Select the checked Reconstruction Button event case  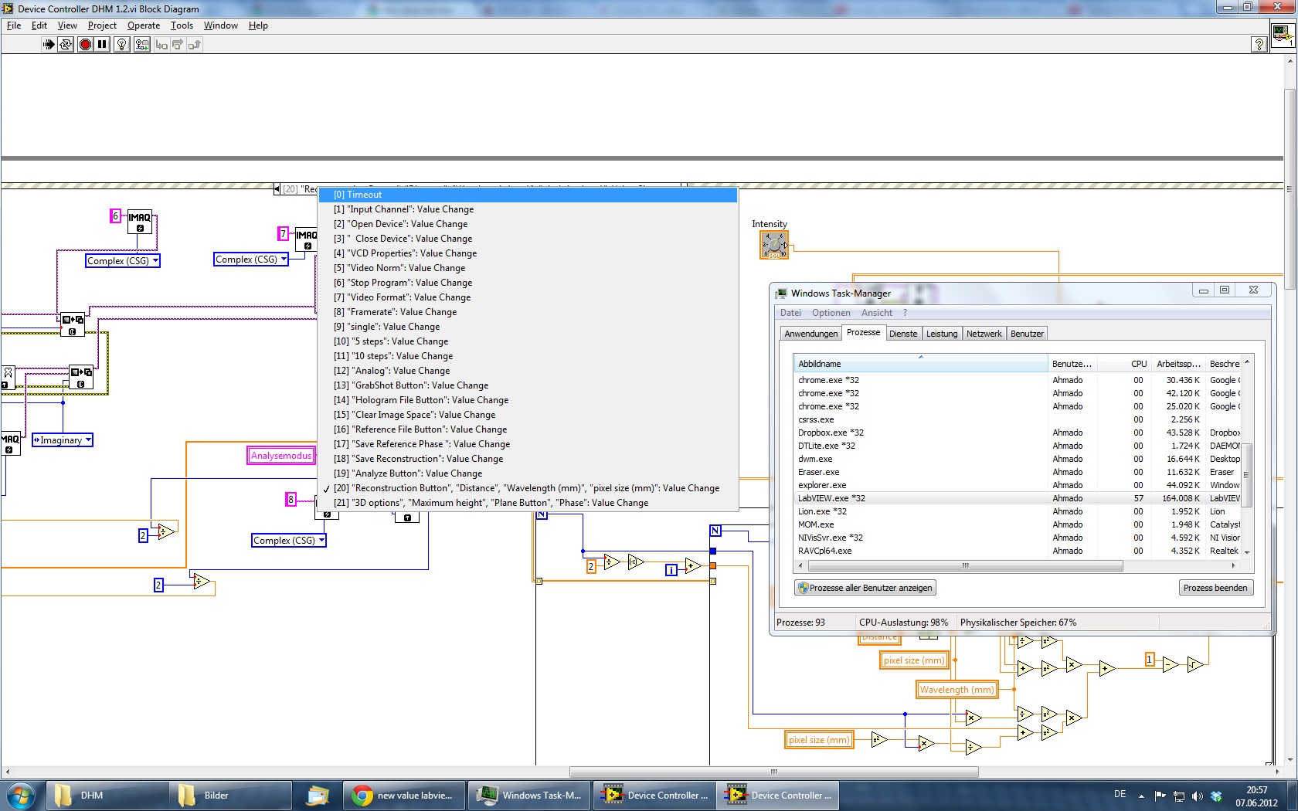[x=526, y=488]
